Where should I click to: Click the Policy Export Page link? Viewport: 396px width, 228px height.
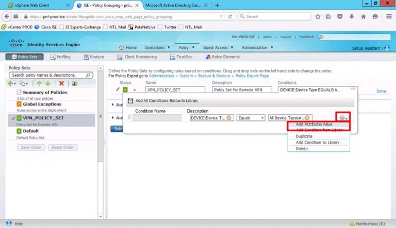[x=252, y=76]
